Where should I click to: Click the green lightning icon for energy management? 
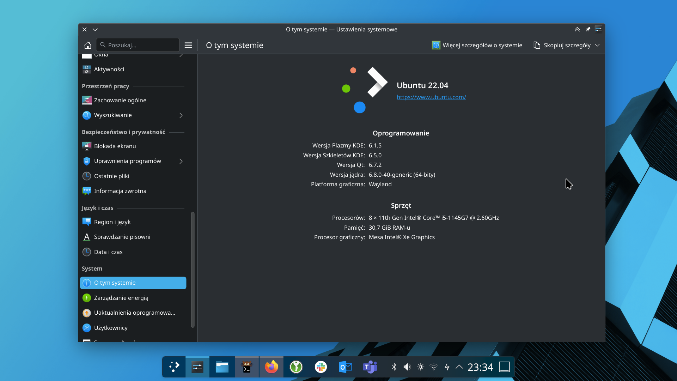click(x=86, y=298)
